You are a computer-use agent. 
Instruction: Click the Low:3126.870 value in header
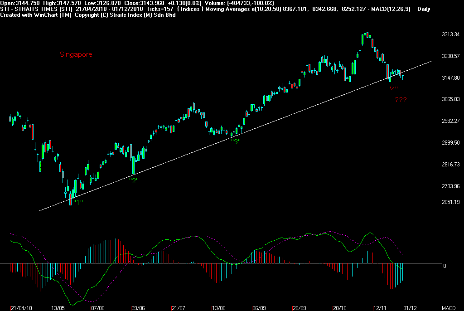pos(102,3)
